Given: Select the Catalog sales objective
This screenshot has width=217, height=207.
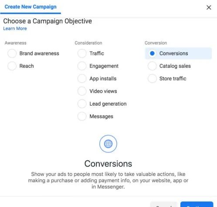Looking at the screenshot, I should point(152,66).
